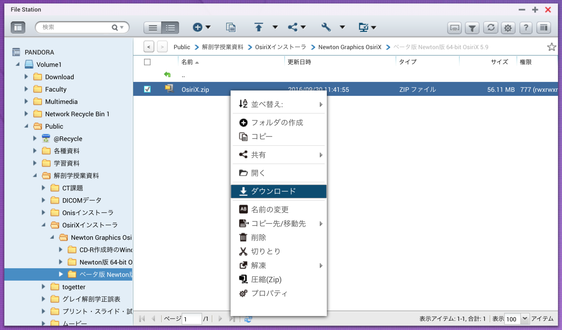Click the green parent folder arrow
Image resolution: width=562 pixels, height=330 pixels.
pos(167,74)
